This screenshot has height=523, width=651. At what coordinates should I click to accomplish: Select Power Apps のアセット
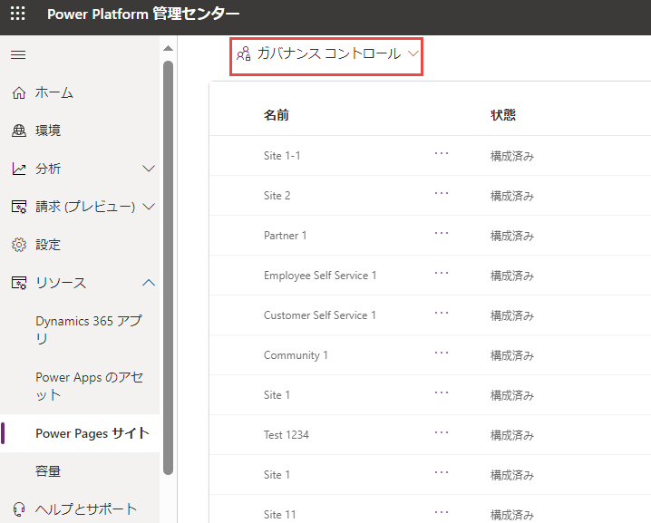(x=89, y=386)
